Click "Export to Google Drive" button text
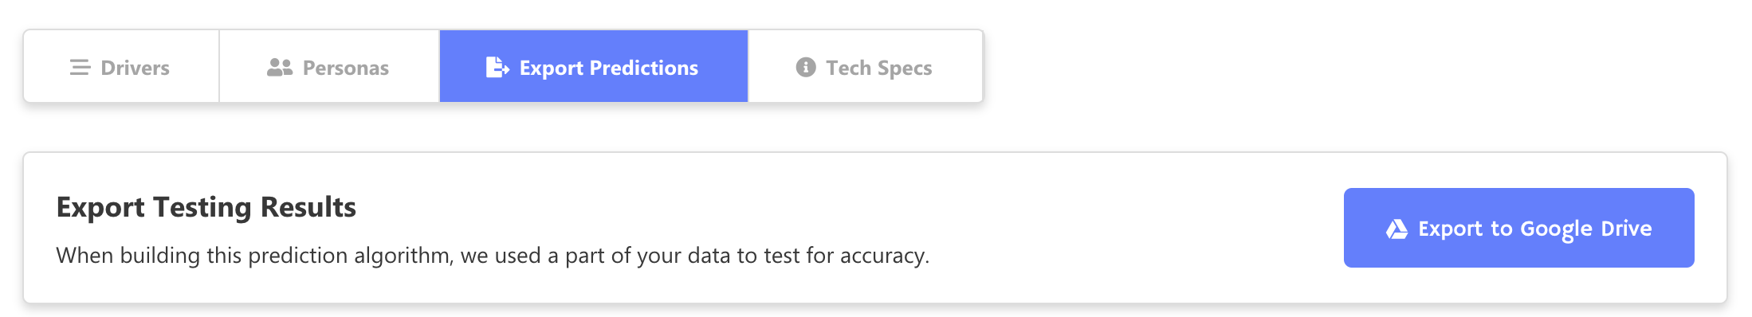This screenshot has height=317, width=1752. (x=1535, y=229)
